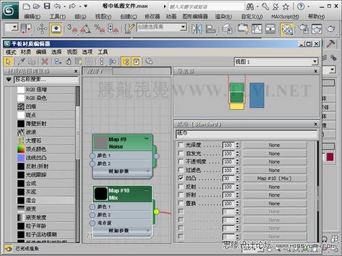Click the None button for 自发光
This screenshot has height=256, width=342.
coord(274,154)
